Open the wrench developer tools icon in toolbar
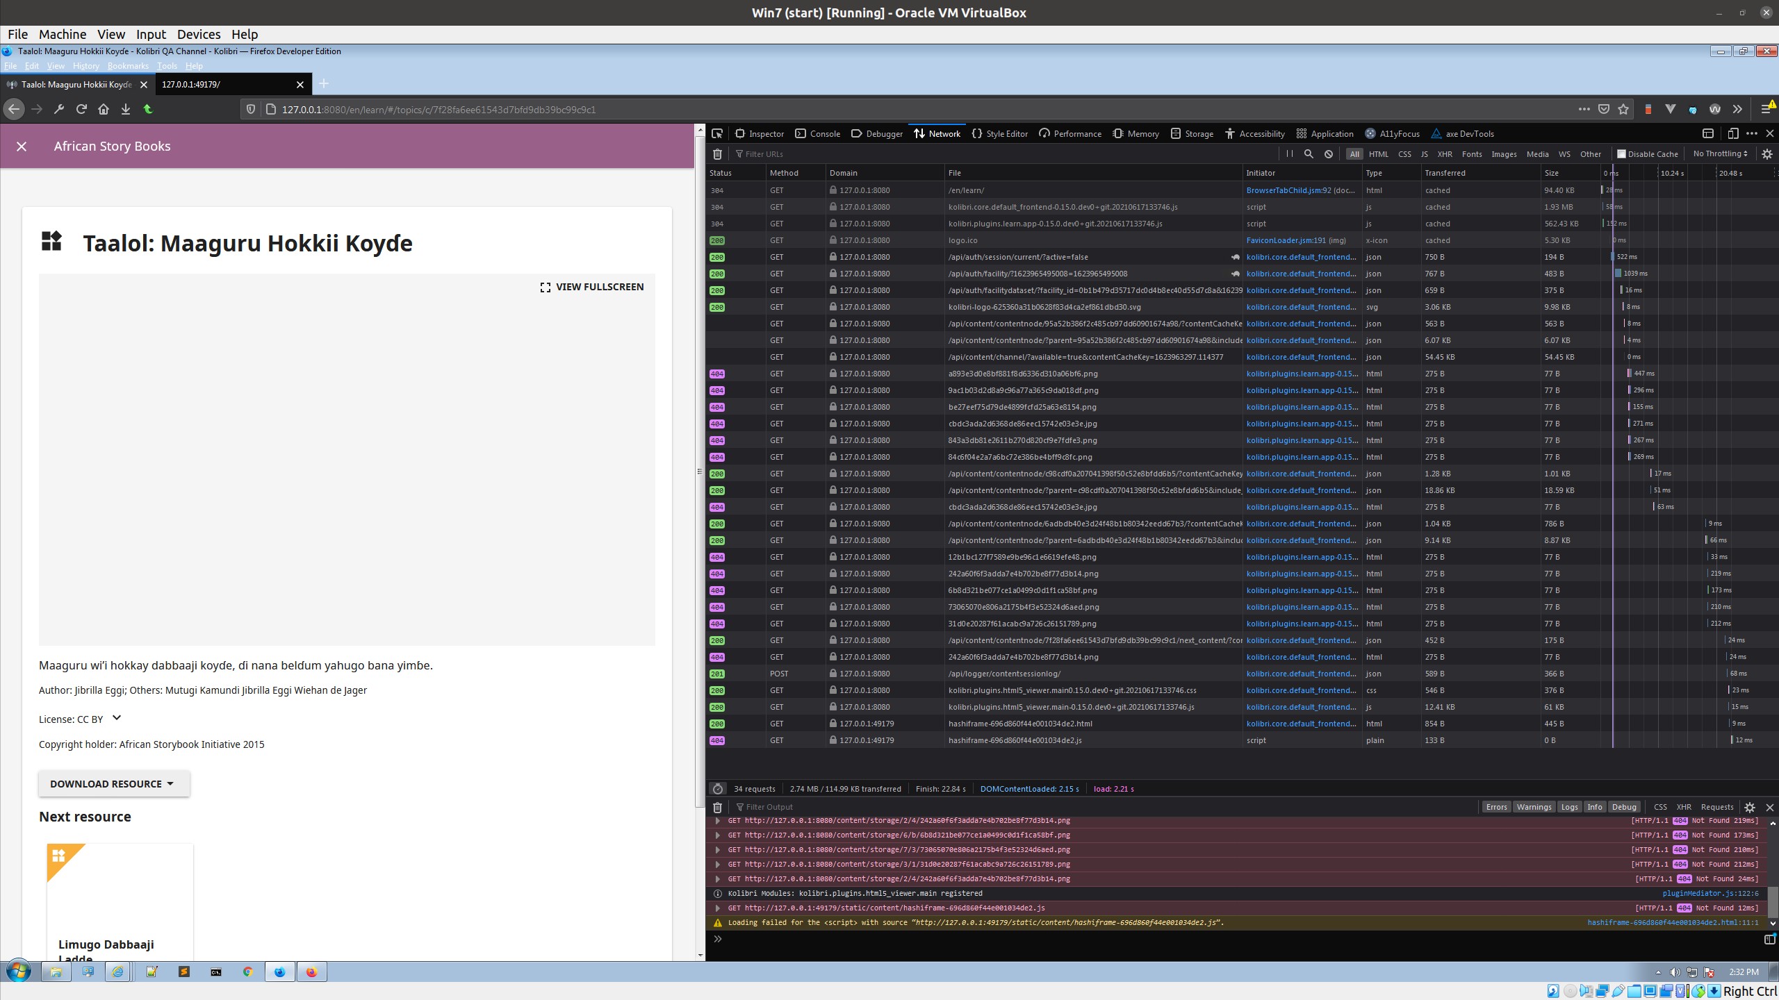Viewport: 1779px width, 1000px height. click(59, 109)
